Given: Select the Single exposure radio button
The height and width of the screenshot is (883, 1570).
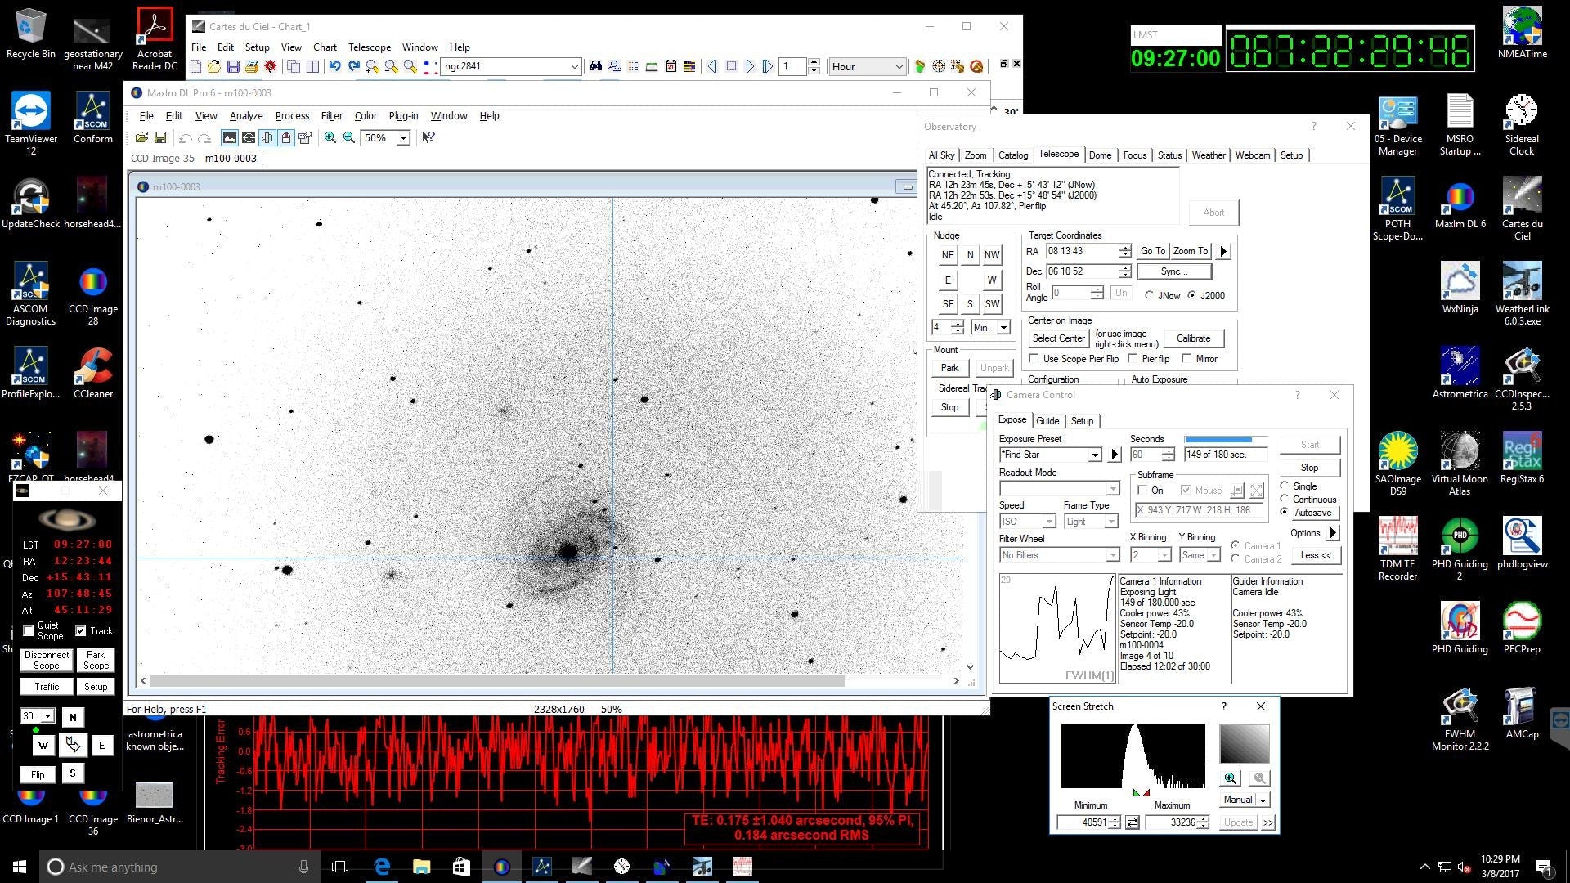Looking at the screenshot, I should pos(1285,486).
